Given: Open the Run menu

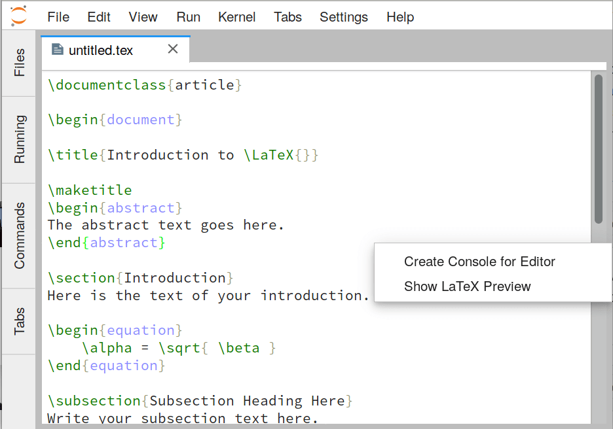Looking at the screenshot, I should (x=189, y=17).
